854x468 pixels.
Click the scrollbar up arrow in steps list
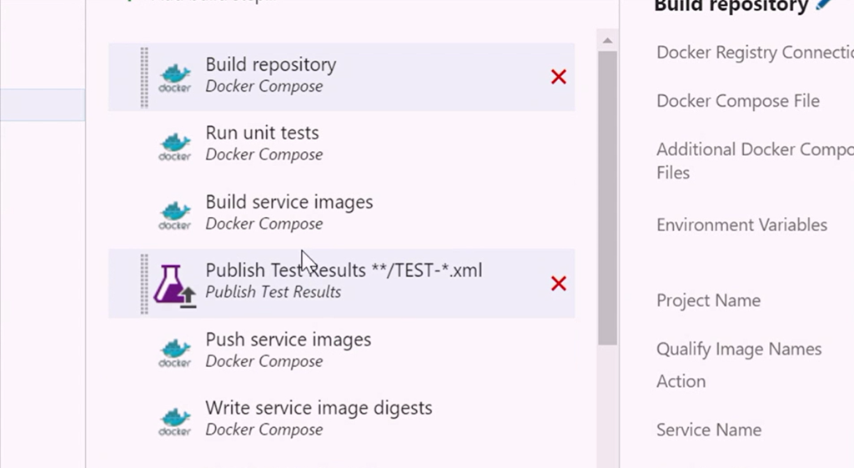607,40
